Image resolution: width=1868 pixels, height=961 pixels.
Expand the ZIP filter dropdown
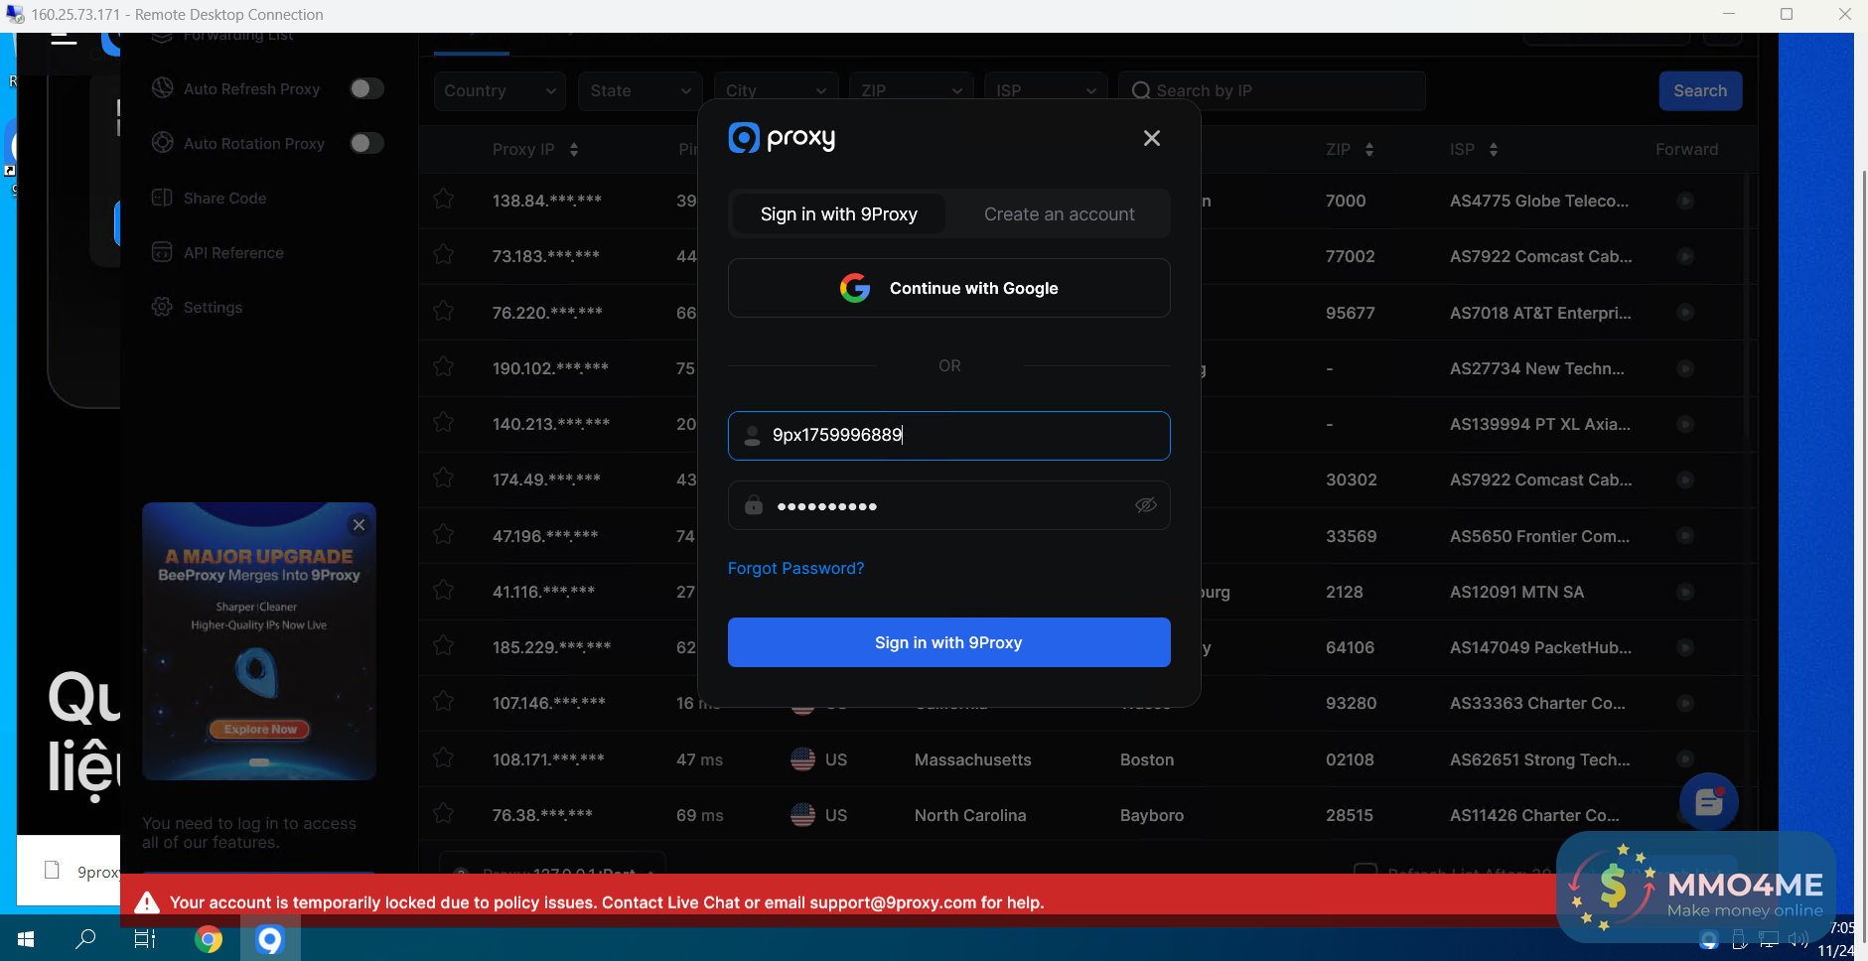tap(911, 90)
